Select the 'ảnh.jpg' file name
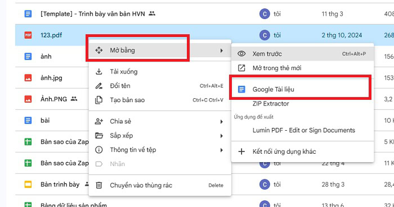This screenshot has height=207, width=394. pyautogui.click(x=51, y=78)
